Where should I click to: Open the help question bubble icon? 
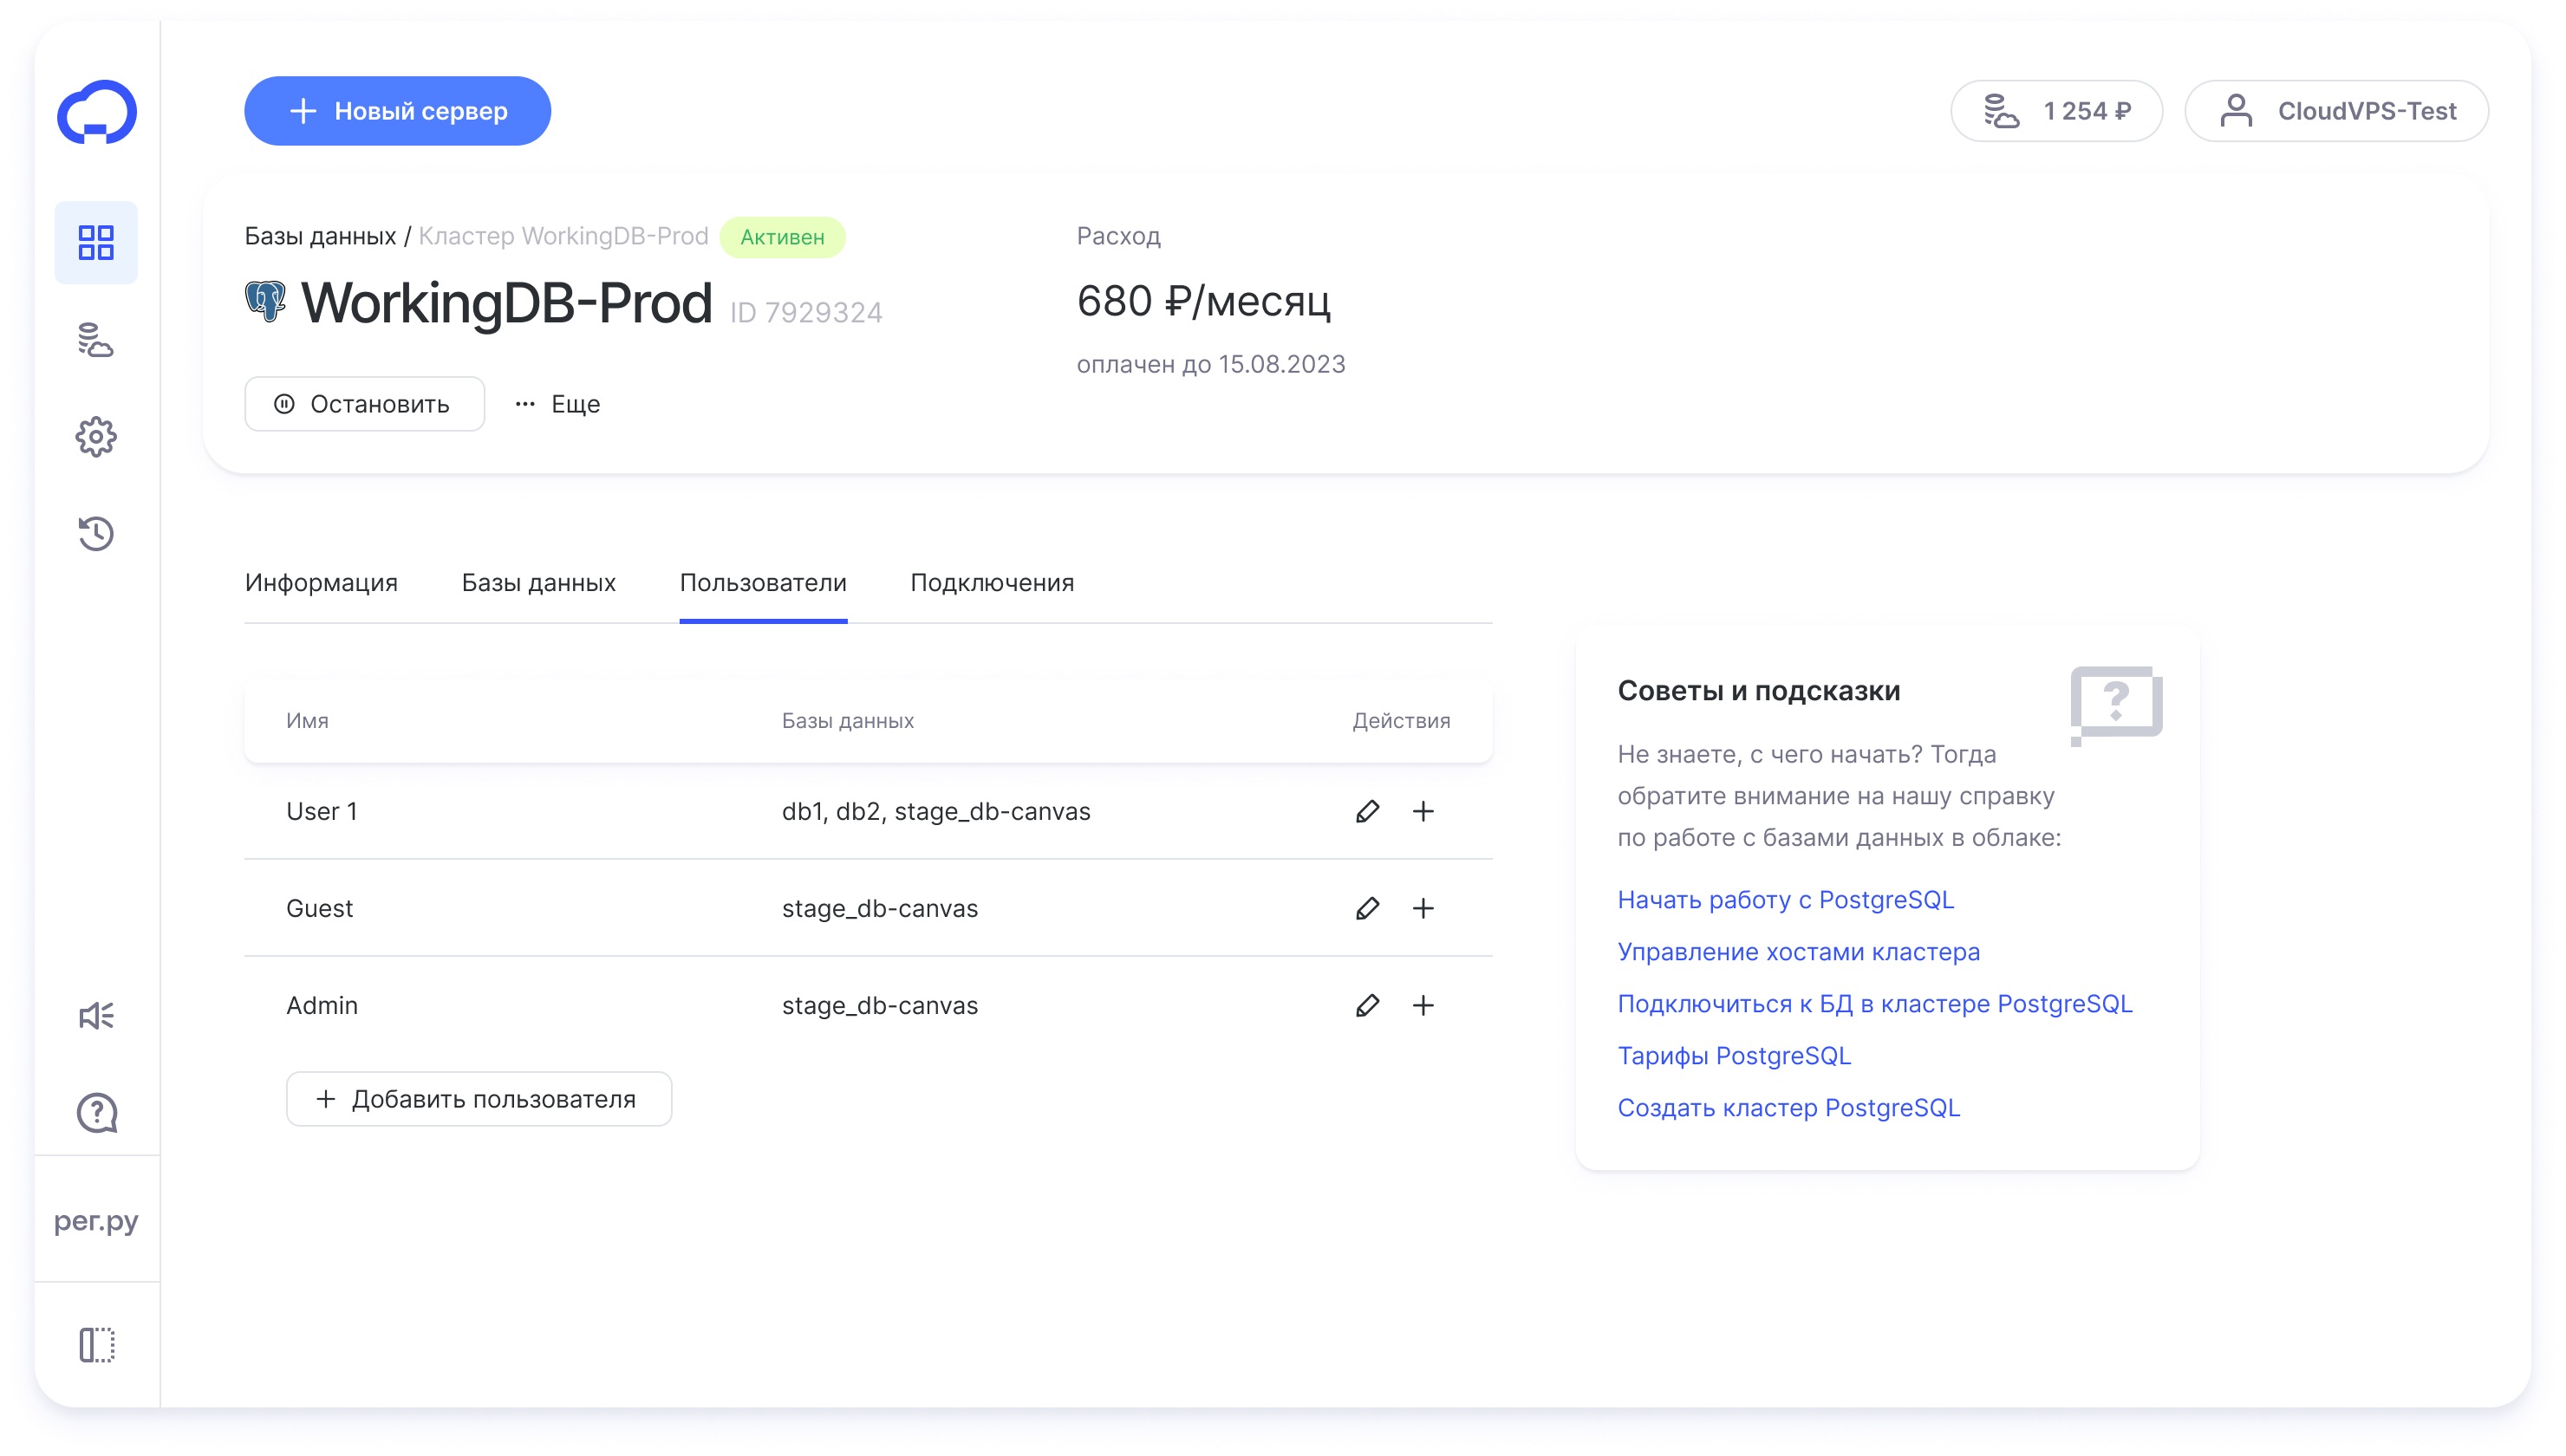(x=97, y=1113)
